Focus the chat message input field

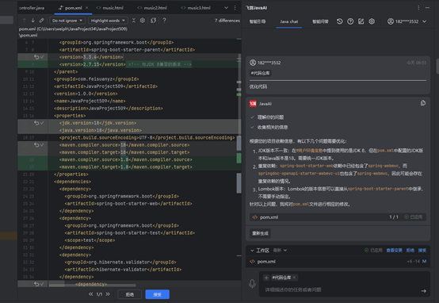342,290
